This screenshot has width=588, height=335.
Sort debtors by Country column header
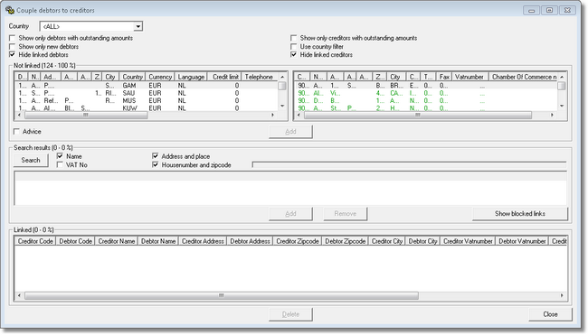[x=132, y=77]
